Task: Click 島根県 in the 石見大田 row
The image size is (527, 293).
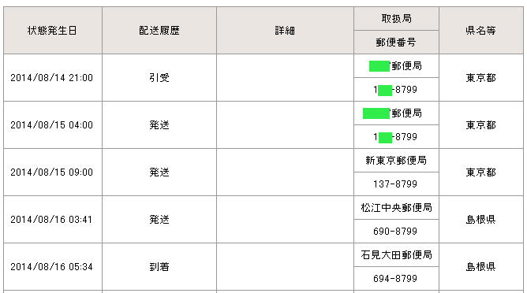Action: coord(481,267)
